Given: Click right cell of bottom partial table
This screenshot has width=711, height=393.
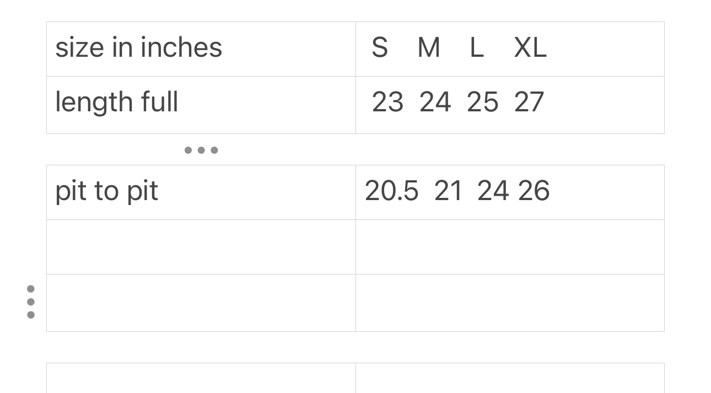Looking at the screenshot, I should pyautogui.click(x=510, y=379).
